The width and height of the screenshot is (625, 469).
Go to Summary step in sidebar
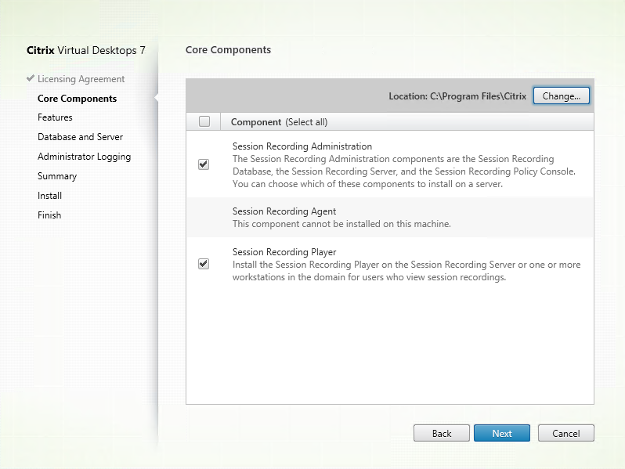coord(57,176)
